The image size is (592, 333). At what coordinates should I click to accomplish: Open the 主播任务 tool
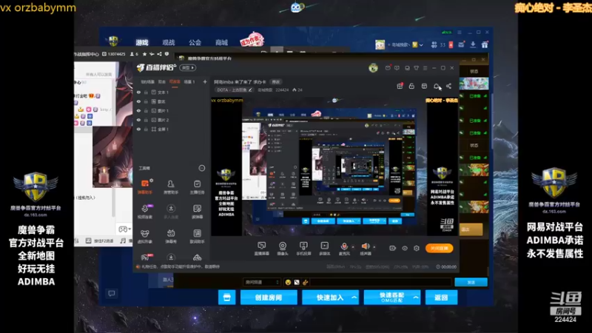click(197, 186)
